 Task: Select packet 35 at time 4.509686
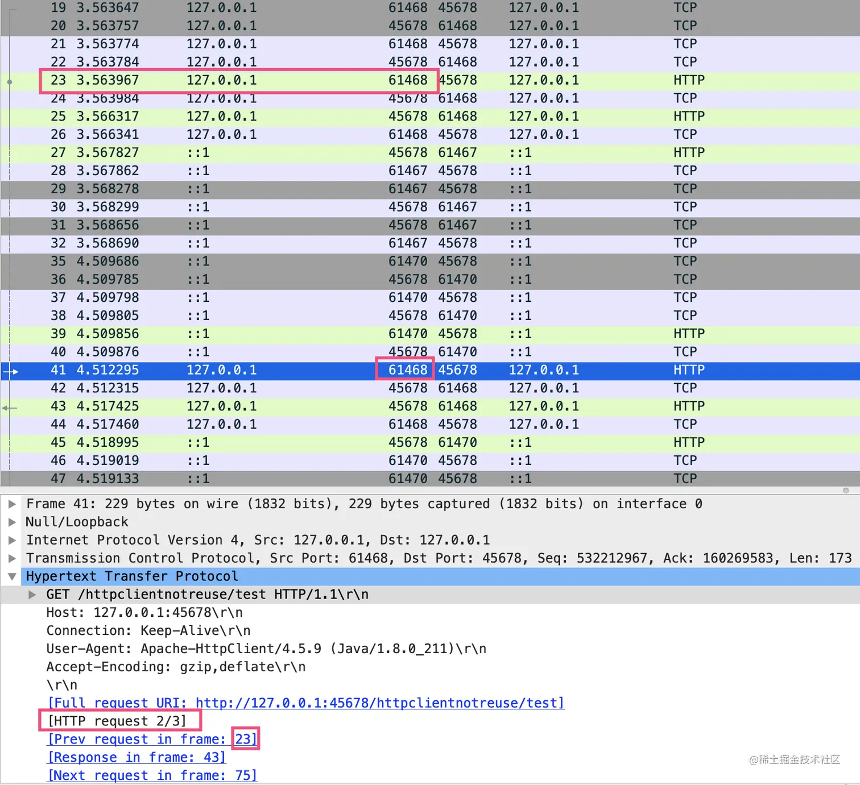click(430, 262)
